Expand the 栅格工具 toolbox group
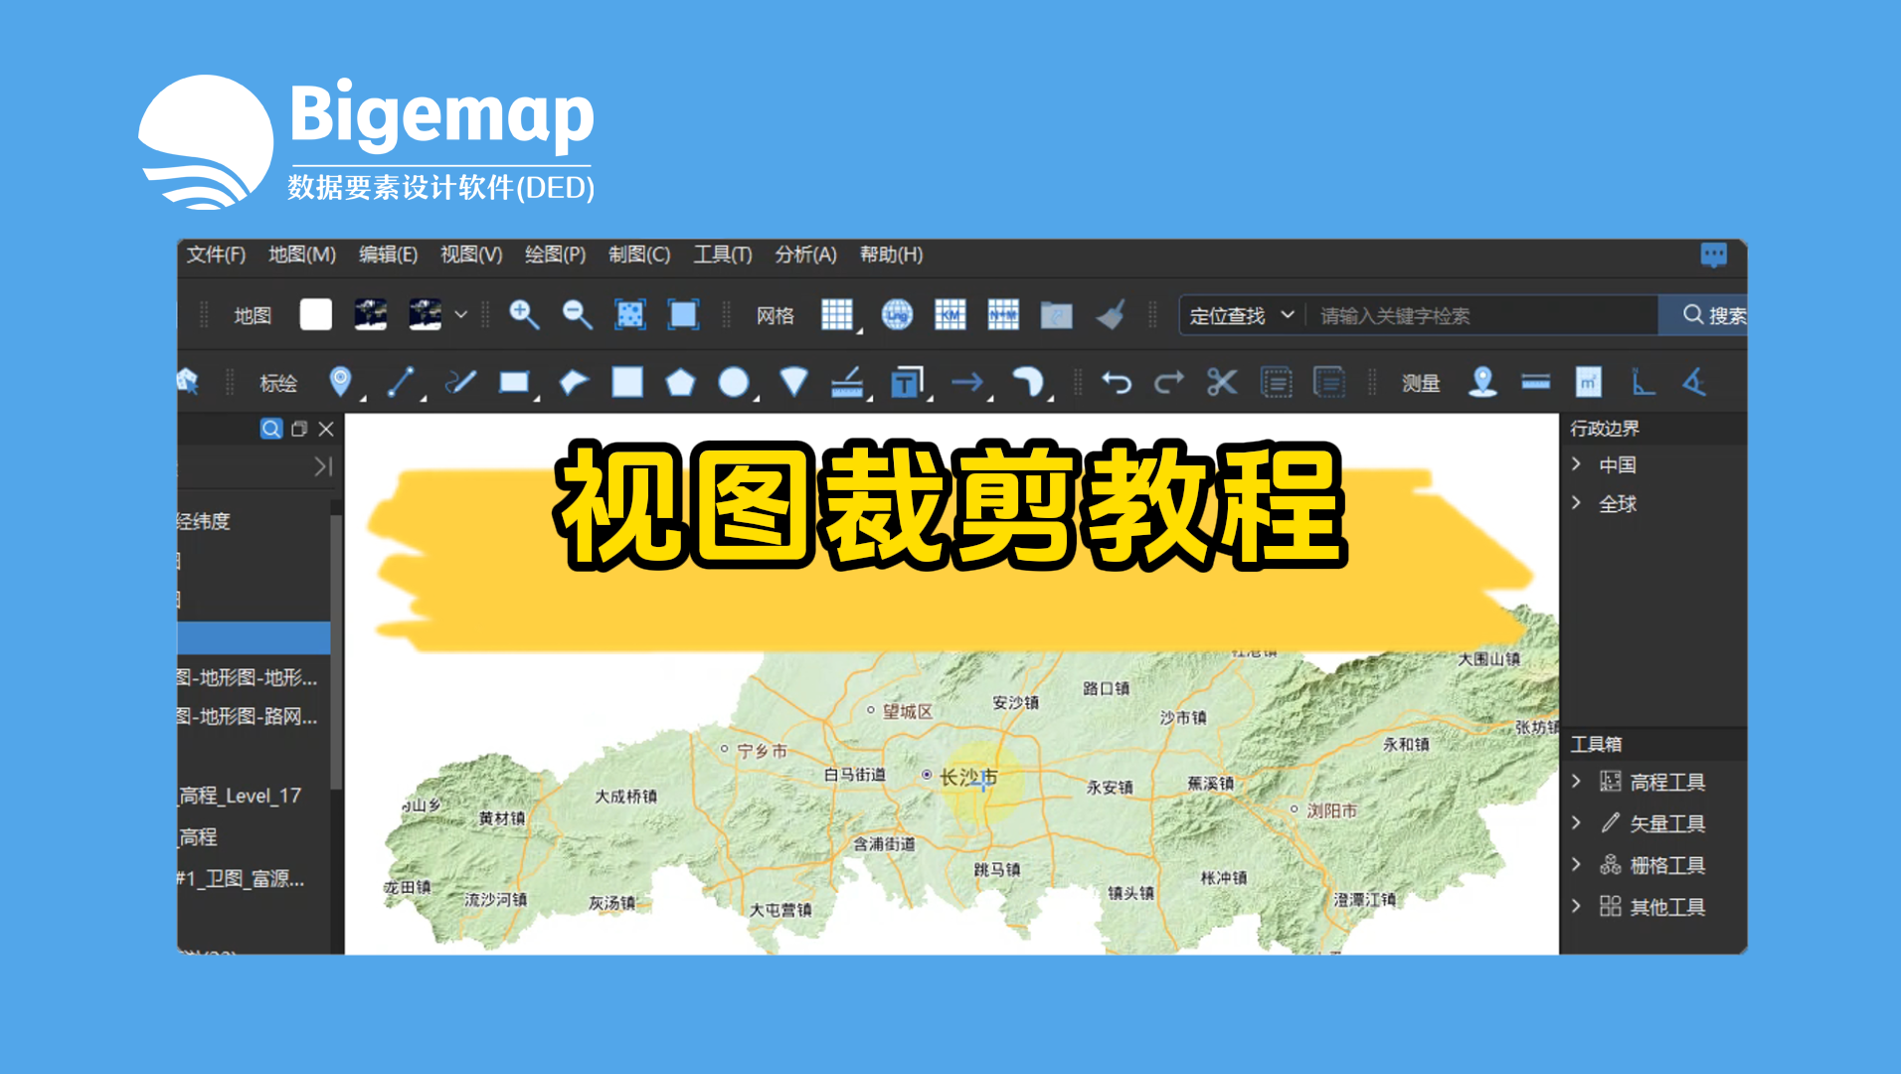The width and height of the screenshot is (1901, 1074). click(x=1577, y=865)
